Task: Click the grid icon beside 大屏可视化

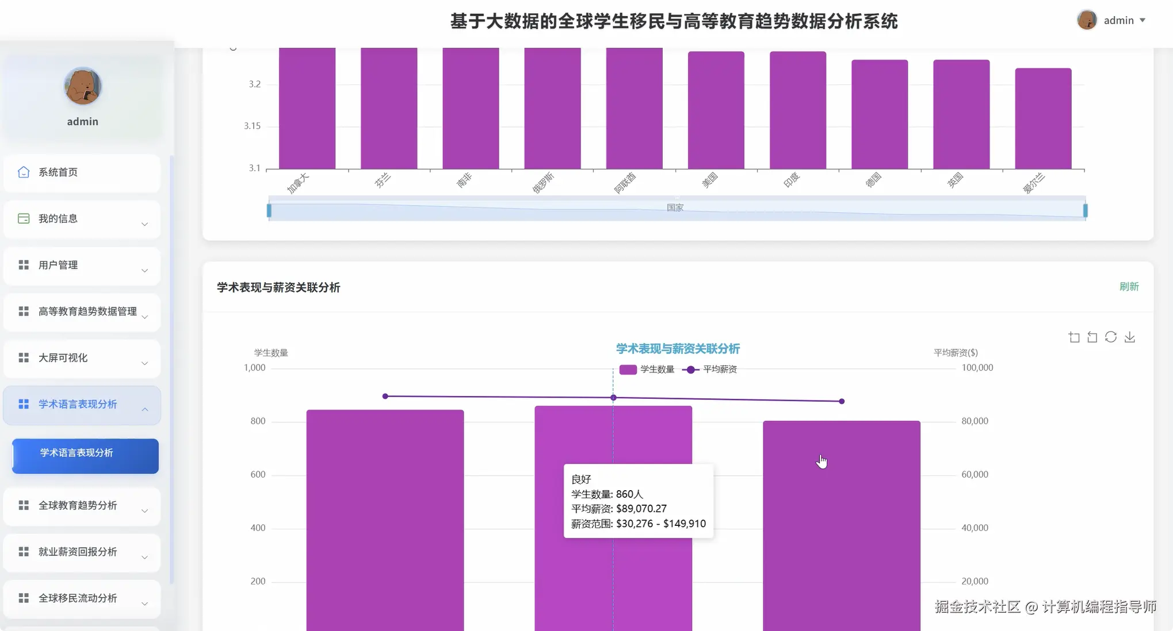Action: (x=23, y=357)
